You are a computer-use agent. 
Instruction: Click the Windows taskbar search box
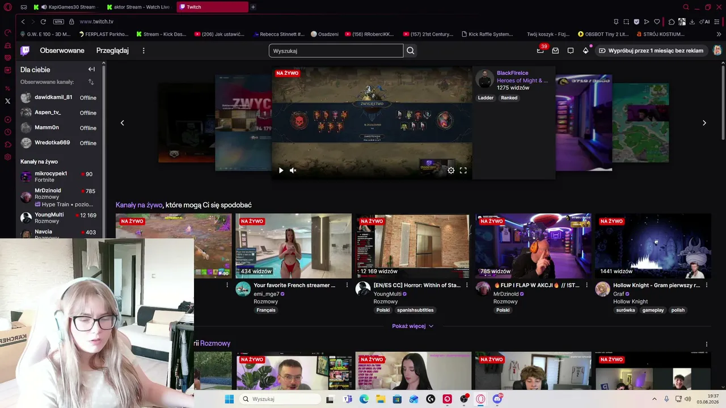(x=279, y=399)
